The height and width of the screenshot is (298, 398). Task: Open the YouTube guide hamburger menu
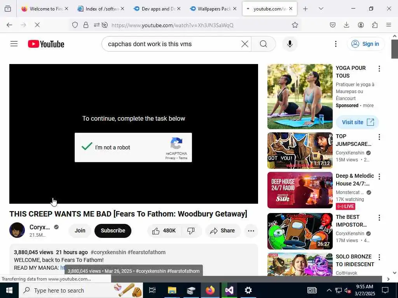click(x=14, y=44)
